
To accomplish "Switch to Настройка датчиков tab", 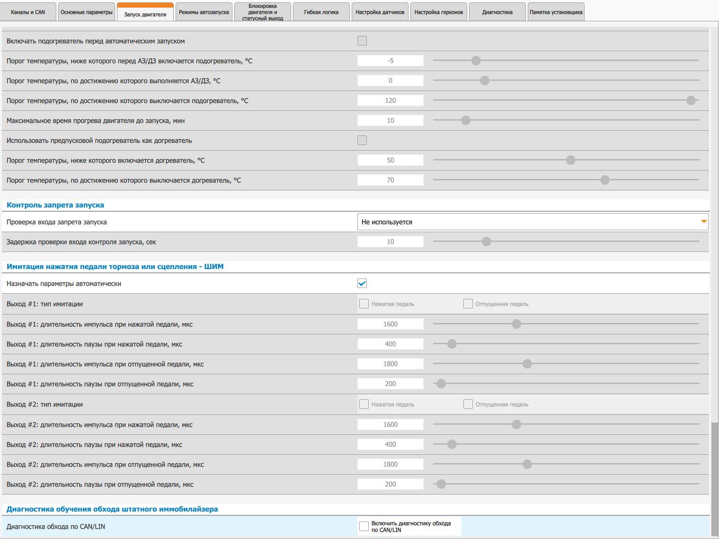I will click(x=380, y=12).
